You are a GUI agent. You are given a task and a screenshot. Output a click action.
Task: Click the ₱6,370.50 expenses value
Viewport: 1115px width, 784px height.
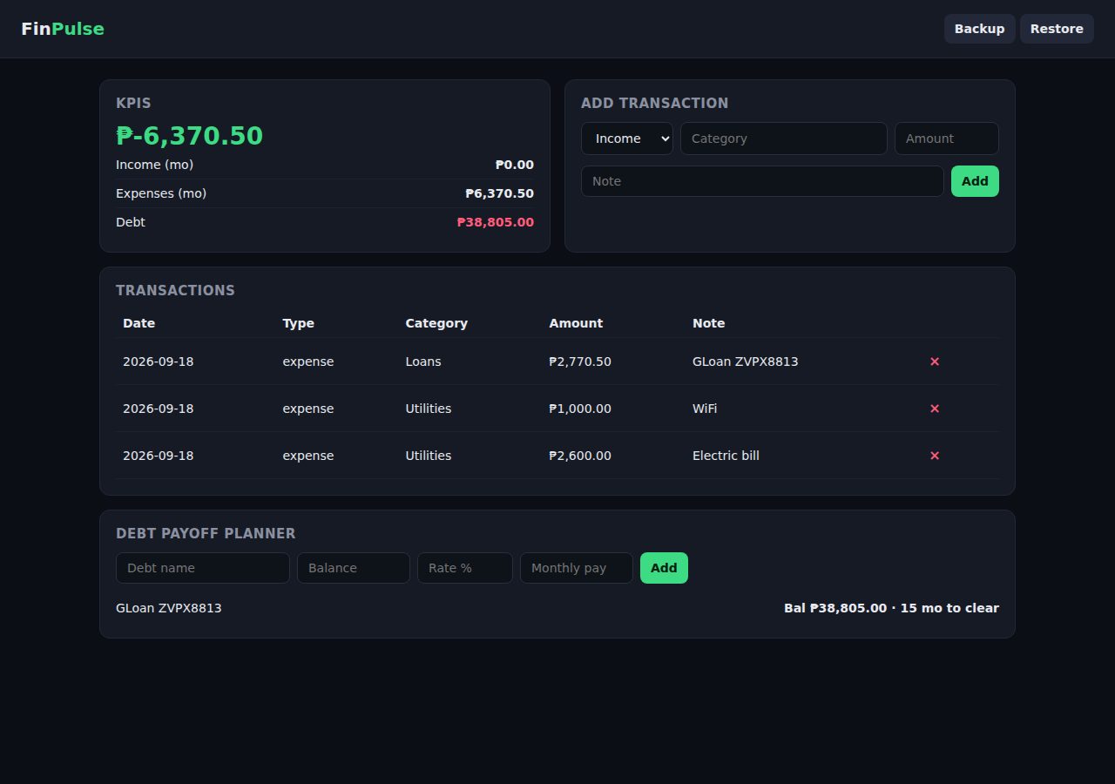pyautogui.click(x=500, y=193)
